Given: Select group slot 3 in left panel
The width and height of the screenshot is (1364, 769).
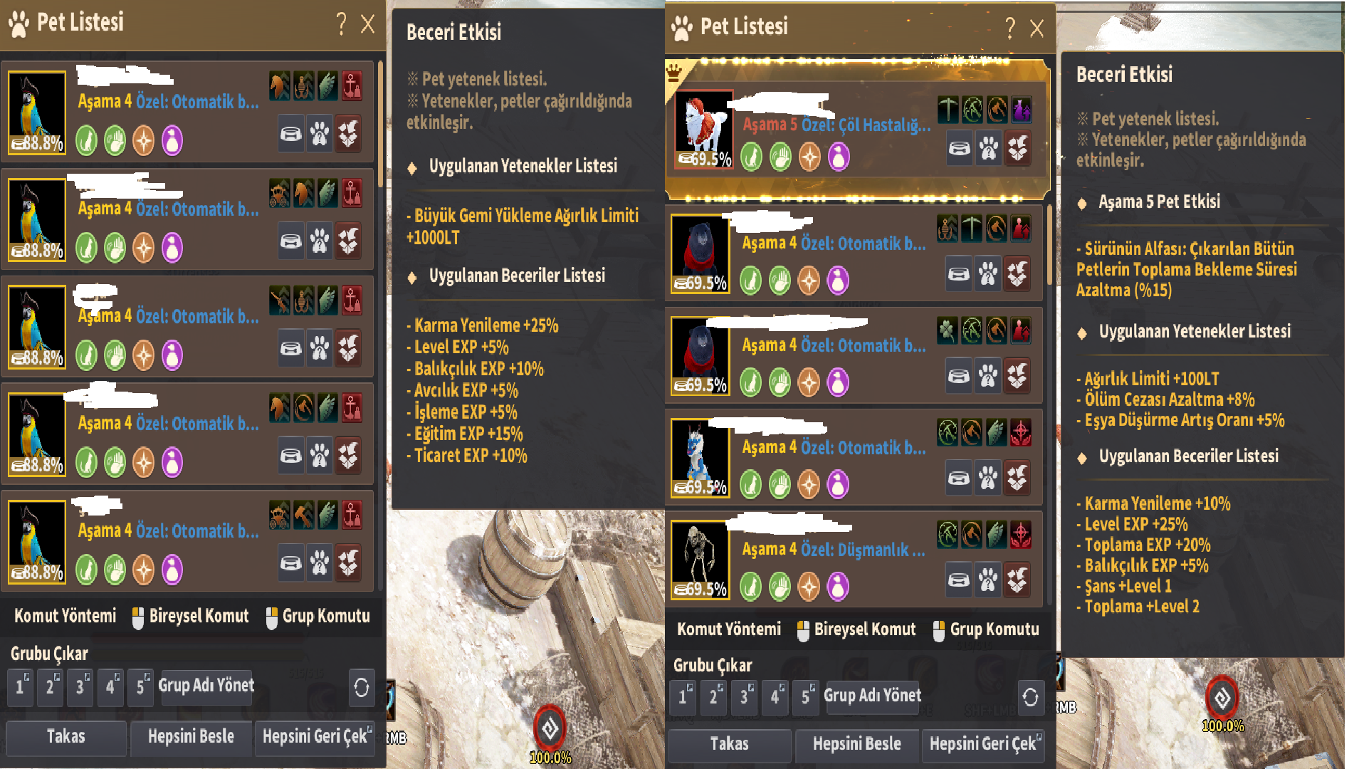Looking at the screenshot, I should [80, 687].
